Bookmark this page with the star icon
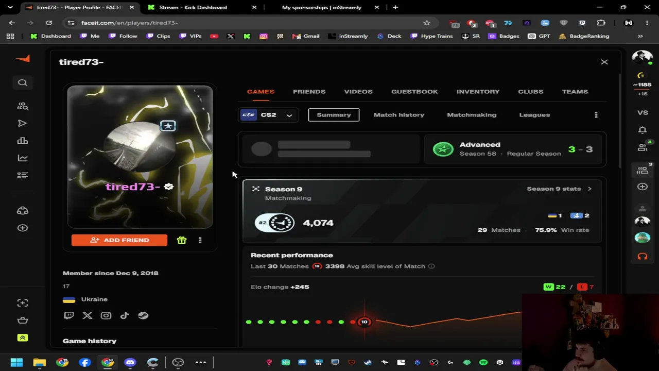The height and width of the screenshot is (371, 659). pos(426,23)
